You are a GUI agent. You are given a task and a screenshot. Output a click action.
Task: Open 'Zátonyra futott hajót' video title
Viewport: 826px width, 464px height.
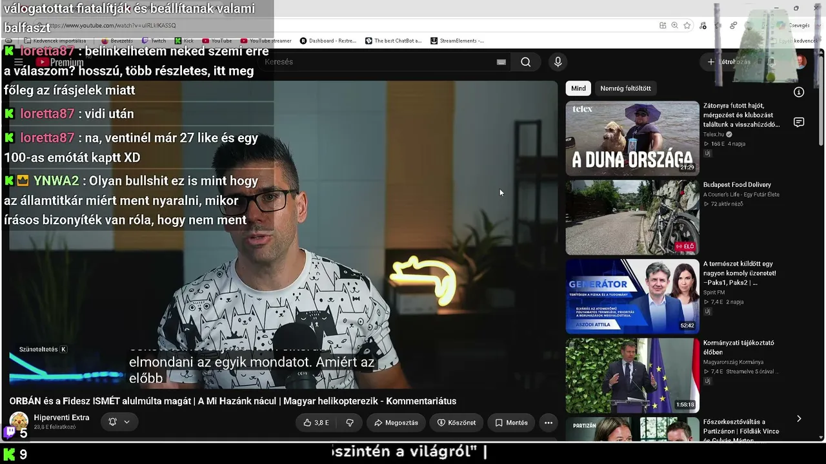(x=741, y=115)
